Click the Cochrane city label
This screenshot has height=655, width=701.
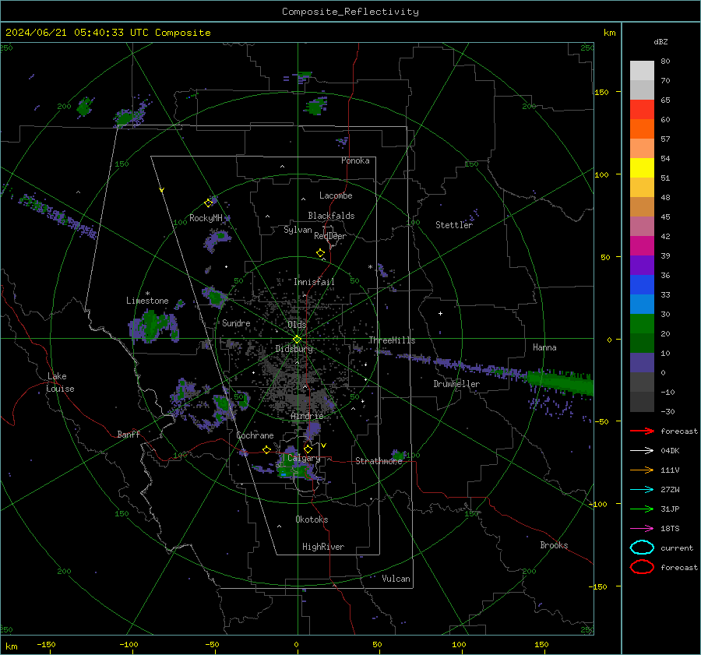coord(255,435)
